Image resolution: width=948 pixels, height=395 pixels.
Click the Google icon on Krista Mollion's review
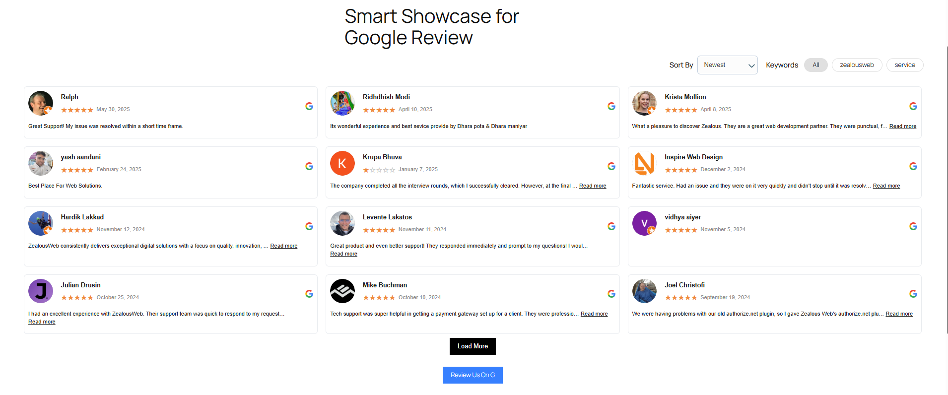tap(913, 106)
